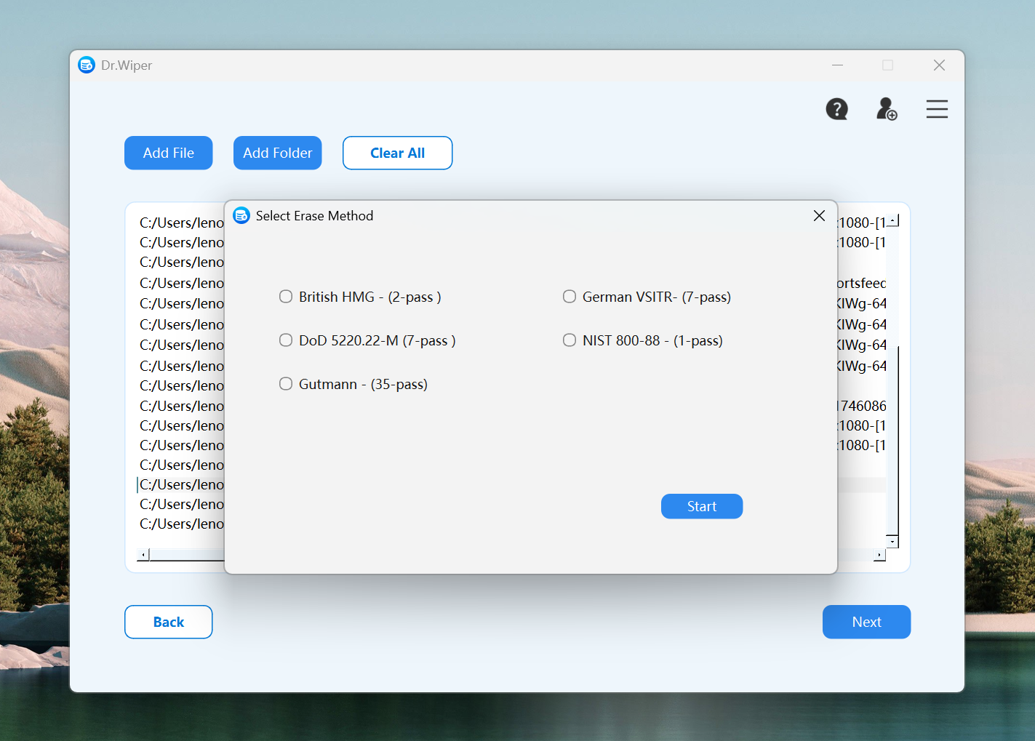Click the Clear All button
1035x741 pixels.
(x=398, y=153)
